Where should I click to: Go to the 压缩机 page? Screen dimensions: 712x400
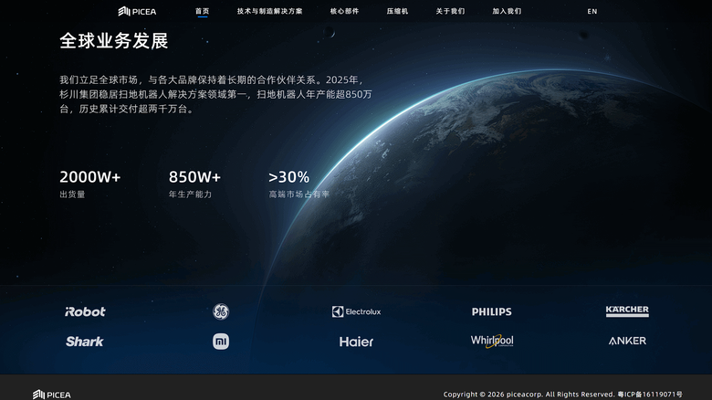point(397,11)
